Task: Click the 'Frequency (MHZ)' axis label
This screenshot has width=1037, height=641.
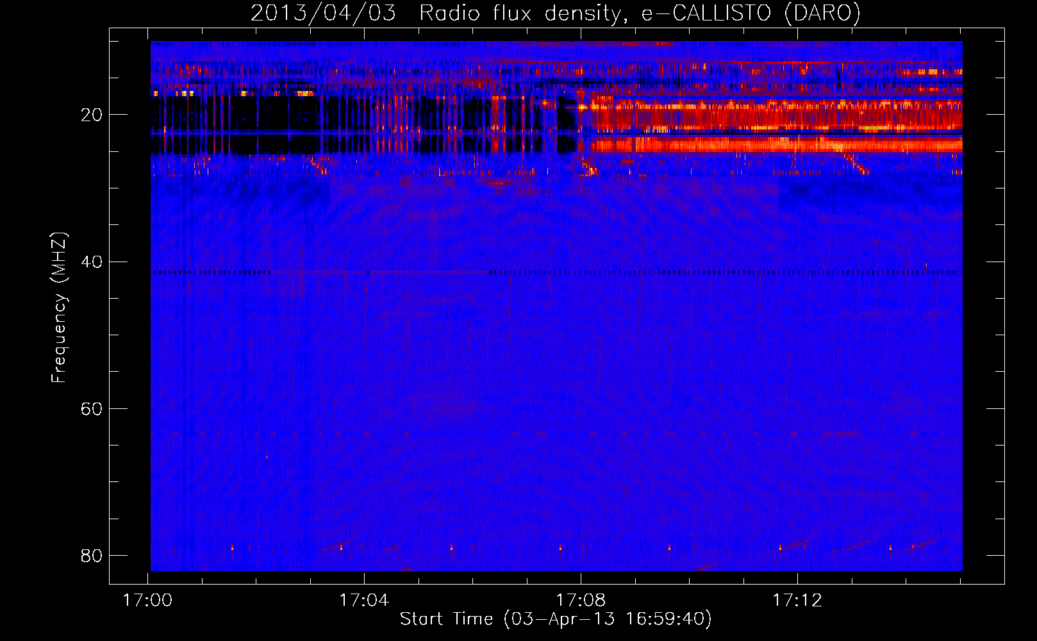Action: [x=59, y=308]
